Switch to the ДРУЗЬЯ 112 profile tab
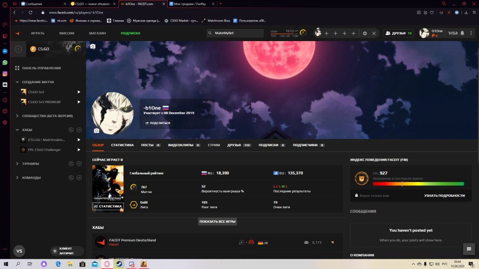Image resolution: width=479 pixels, height=269 pixels. coord(239,145)
